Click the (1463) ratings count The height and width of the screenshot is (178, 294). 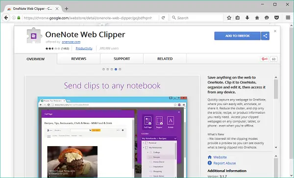tap(65, 49)
